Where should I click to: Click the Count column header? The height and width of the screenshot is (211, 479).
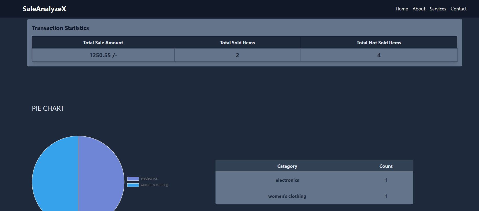pyautogui.click(x=386, y=166)
